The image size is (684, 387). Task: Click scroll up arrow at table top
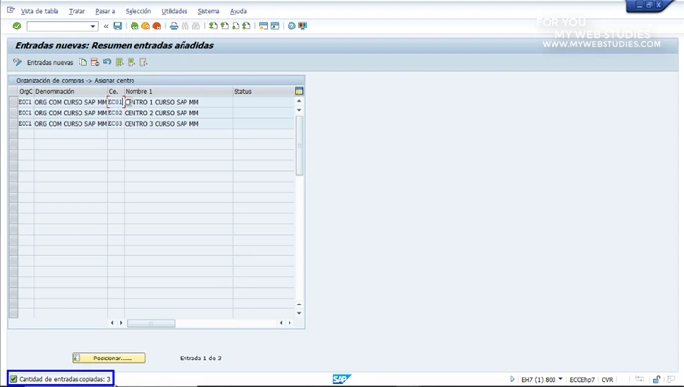299,101
